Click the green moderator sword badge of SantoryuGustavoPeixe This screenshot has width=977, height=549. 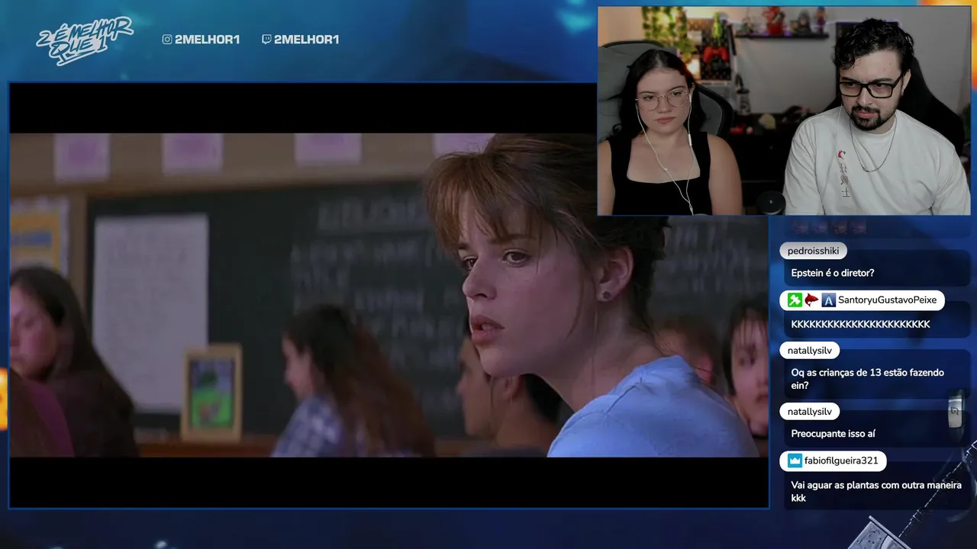(795, 300)
